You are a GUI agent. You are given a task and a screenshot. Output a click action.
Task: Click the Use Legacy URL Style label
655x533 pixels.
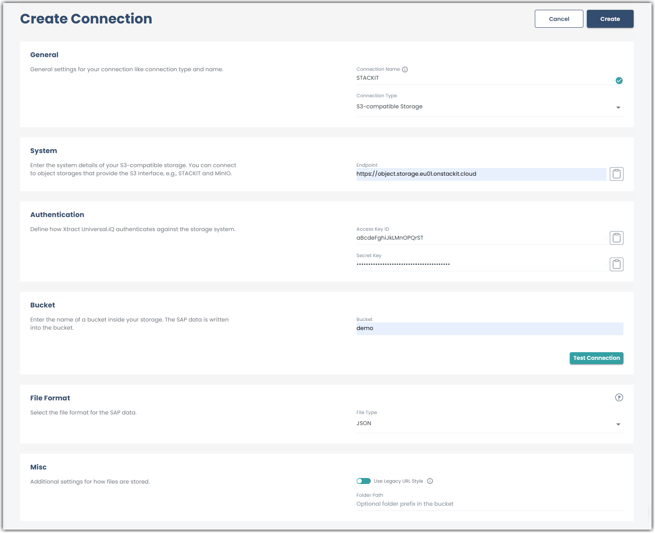pos(398,481)
